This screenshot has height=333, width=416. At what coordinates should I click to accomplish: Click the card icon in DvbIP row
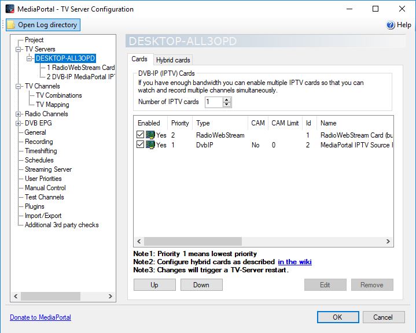[150, 145]
